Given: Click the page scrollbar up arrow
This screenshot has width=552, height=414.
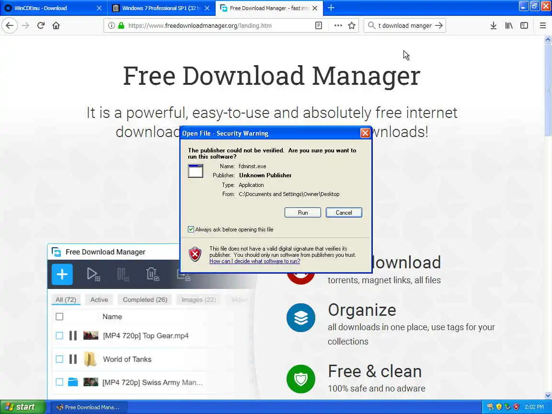Looking at the screenshot, I should coord(548,39).
